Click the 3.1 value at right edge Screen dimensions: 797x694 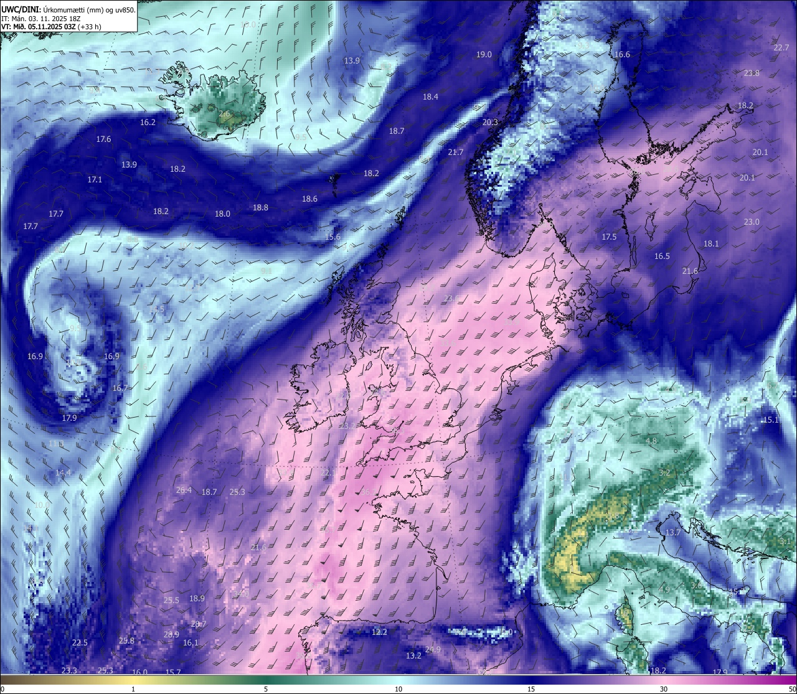785,542
